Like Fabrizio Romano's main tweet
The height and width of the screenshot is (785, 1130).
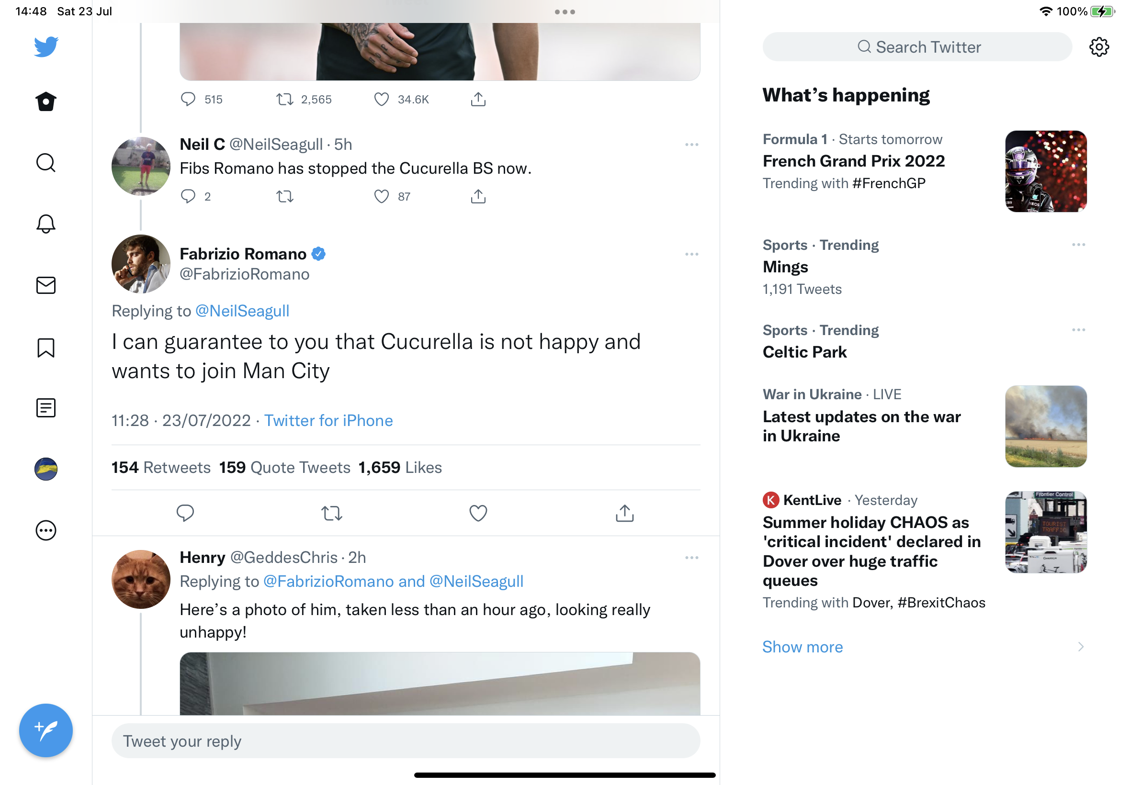point(478,513)
